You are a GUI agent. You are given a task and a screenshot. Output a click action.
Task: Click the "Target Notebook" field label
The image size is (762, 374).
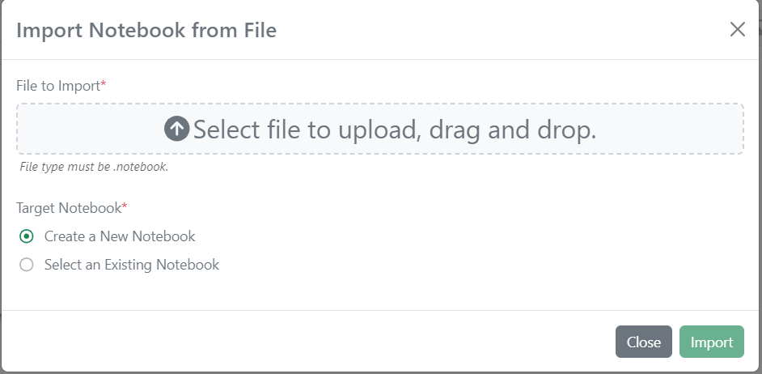[68, 208]
